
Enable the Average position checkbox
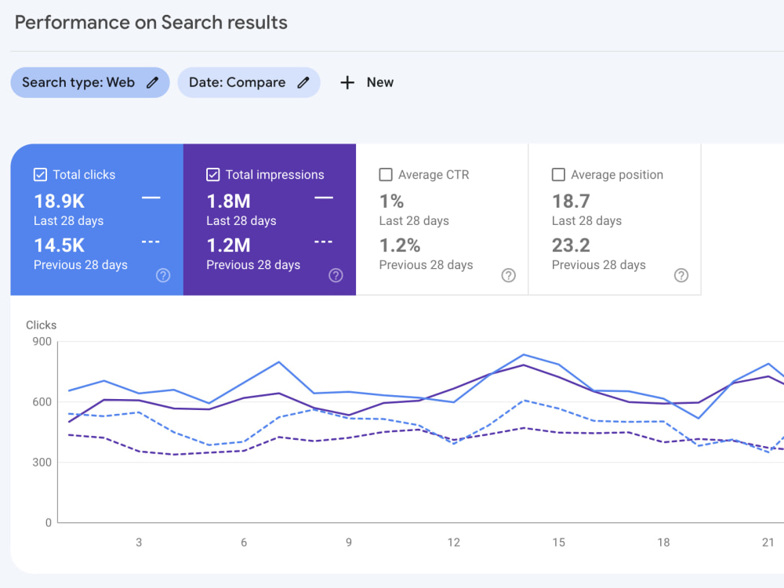(558, 175)
